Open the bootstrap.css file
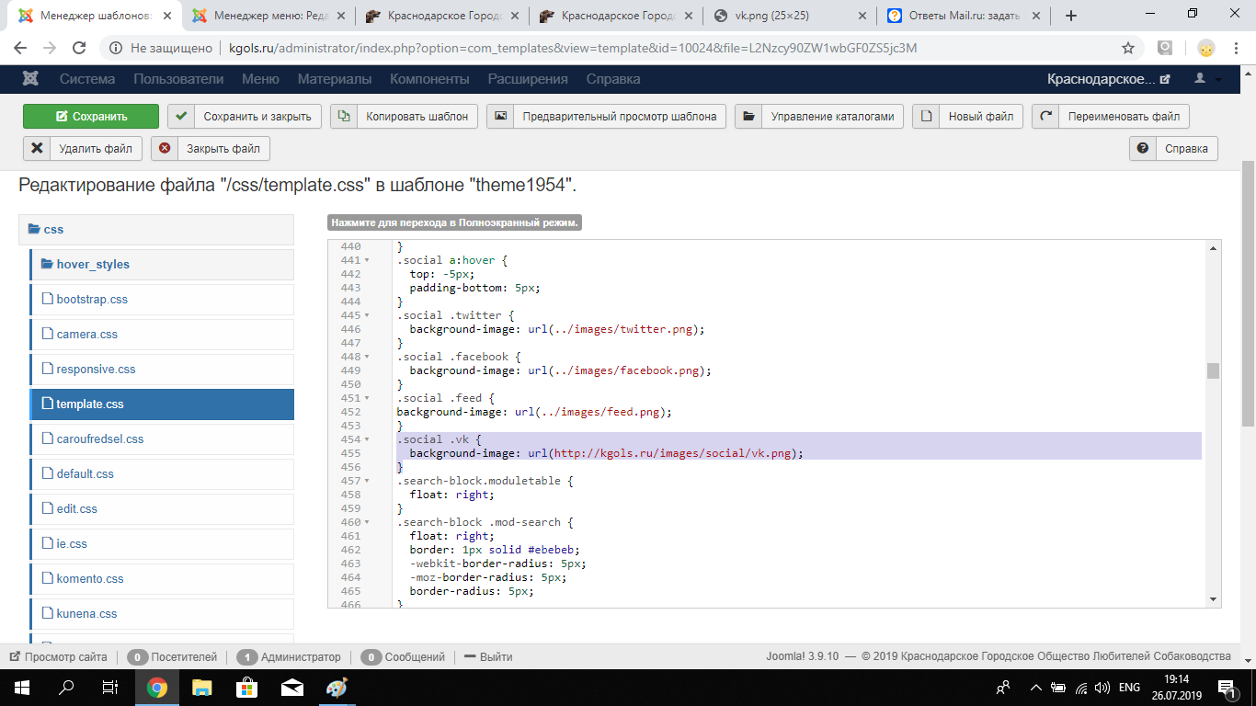 click(x=163, y=300)
